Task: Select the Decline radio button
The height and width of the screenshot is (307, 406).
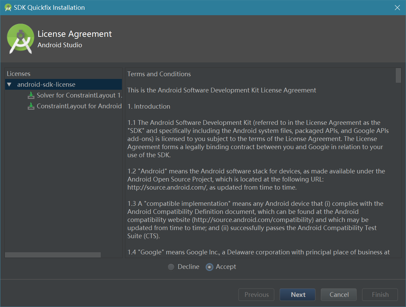Action: click(x=171, y=267)
